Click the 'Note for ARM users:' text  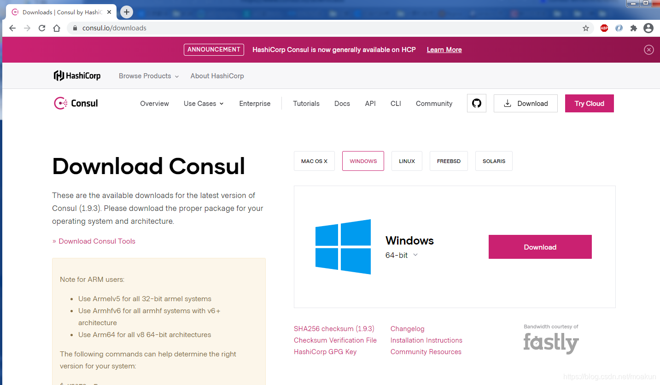[x=92, y=280]
